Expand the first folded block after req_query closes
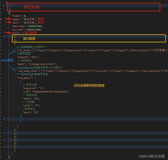Viewport: 168px width, 160px height. 4,133
